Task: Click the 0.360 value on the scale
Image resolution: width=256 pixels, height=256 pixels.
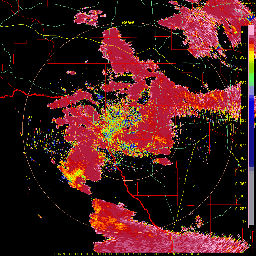Action: point(241,183)
